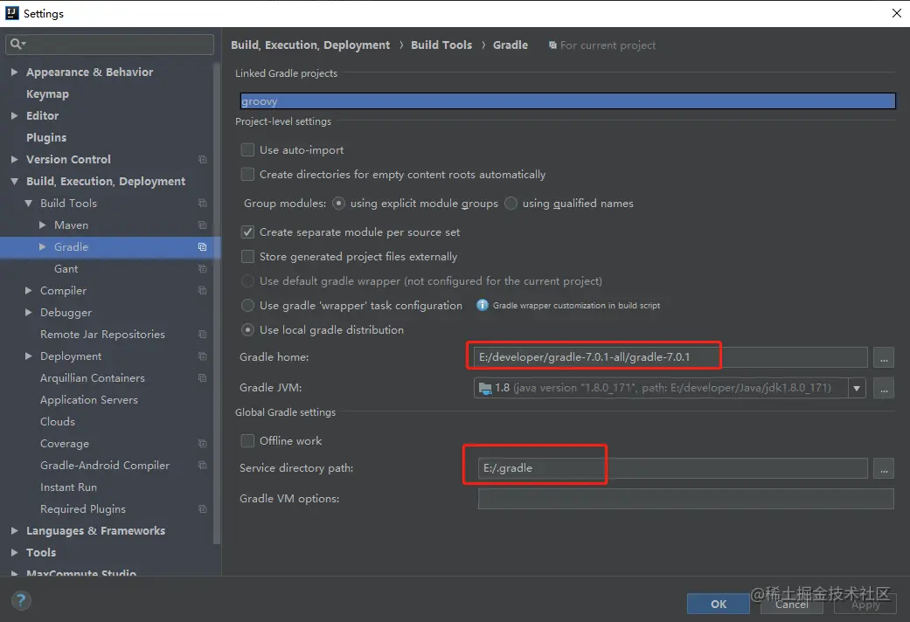The width and height of the screenshot is (910, 622).
Task: Click the search magnifier icon in settings
Action: (17, 44)
